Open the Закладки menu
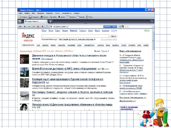The width and height of the screenshot is (171, 128). click(x=41, y=13)
